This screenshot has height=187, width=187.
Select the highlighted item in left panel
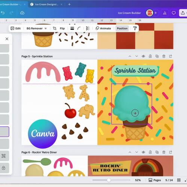[x=4, y=132]
